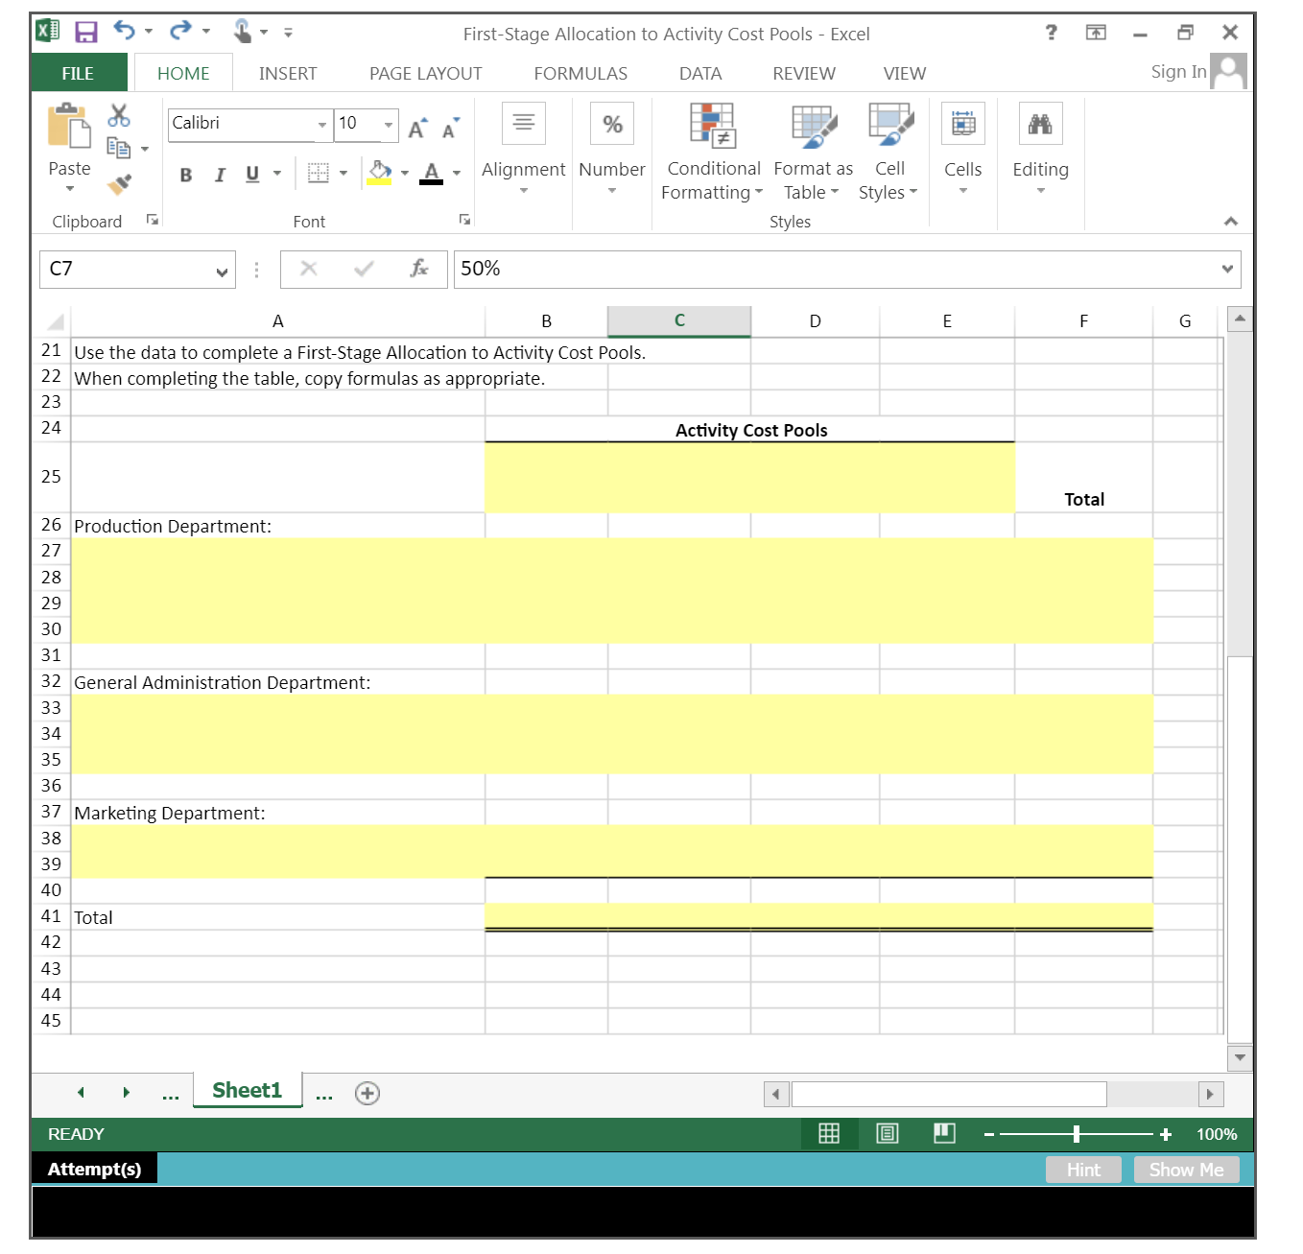Click the Save disk icon
1303x1254 pixels.
[x=86, y=33]
